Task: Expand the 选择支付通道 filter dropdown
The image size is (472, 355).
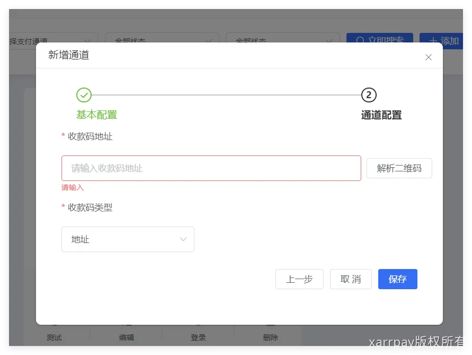Action: pos(53,40)
